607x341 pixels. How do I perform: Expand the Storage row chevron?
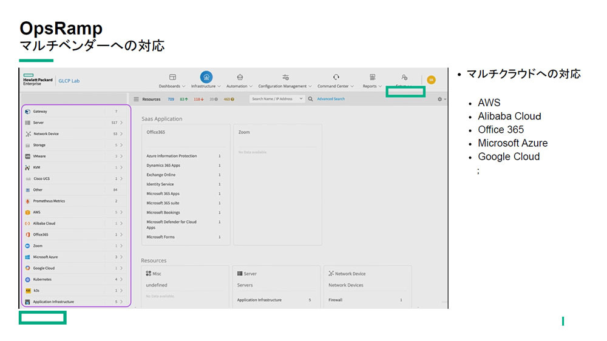[121, 145]
